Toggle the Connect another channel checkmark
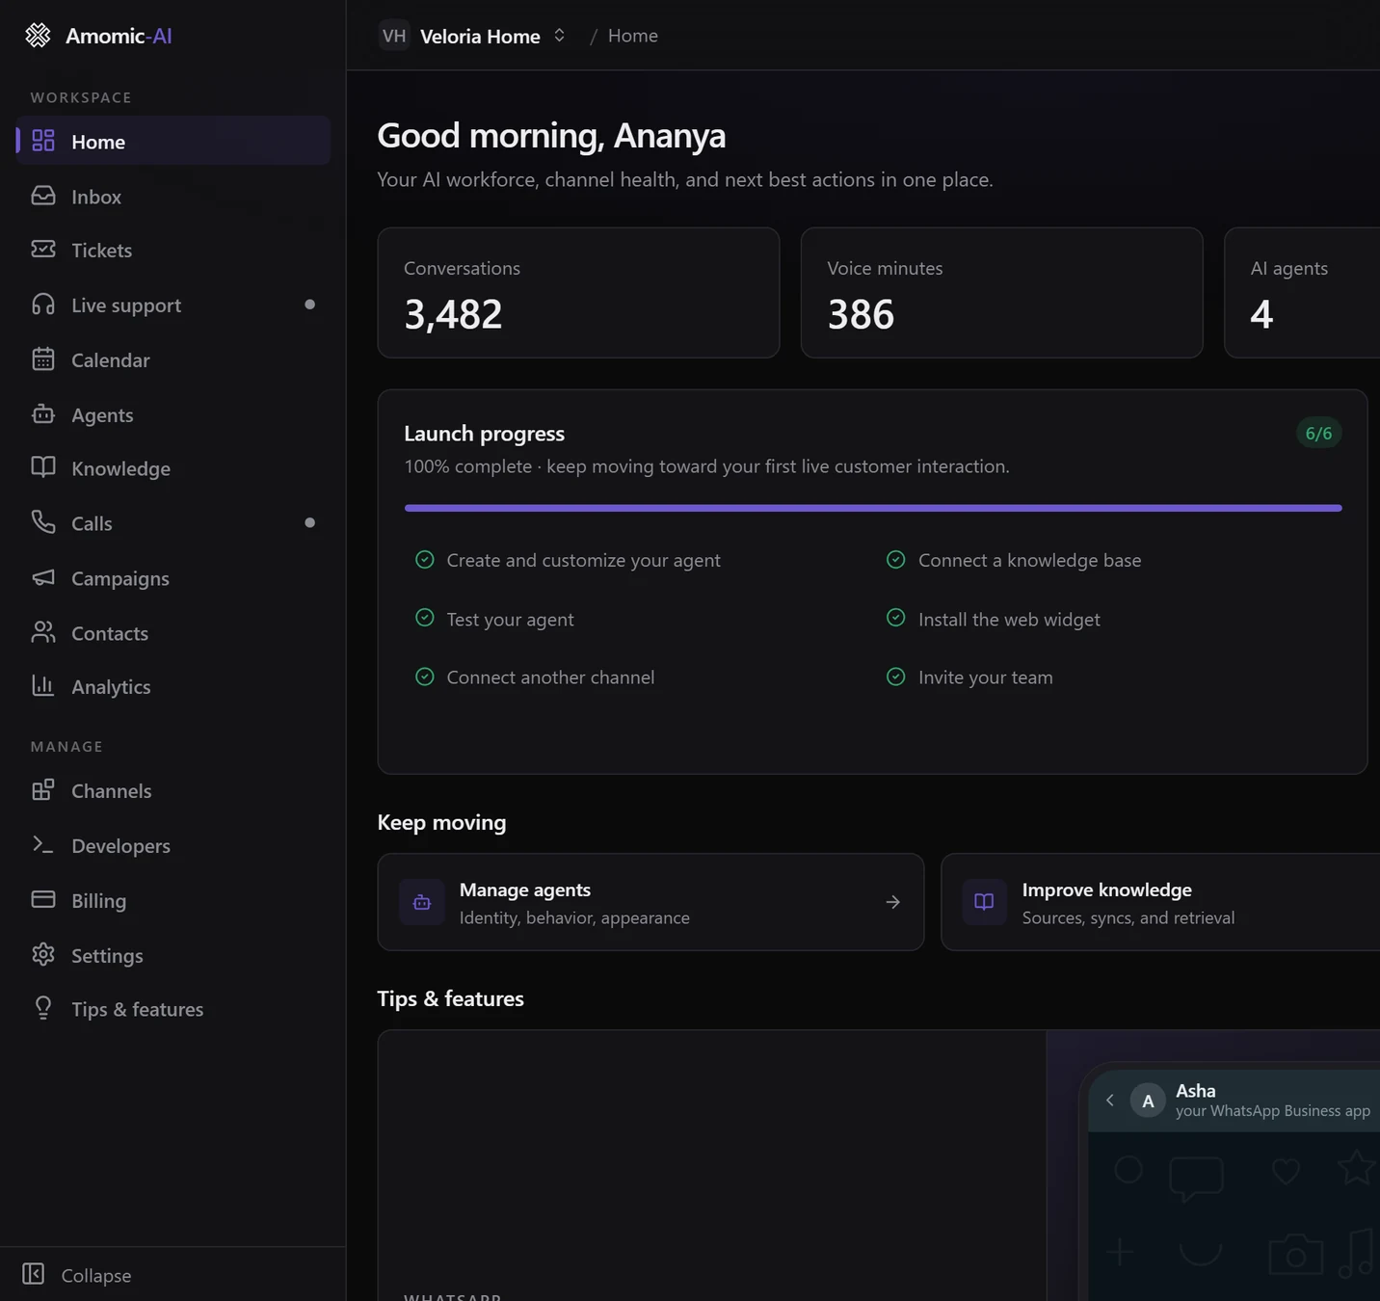1380x1301 pixels. (424, 677)
